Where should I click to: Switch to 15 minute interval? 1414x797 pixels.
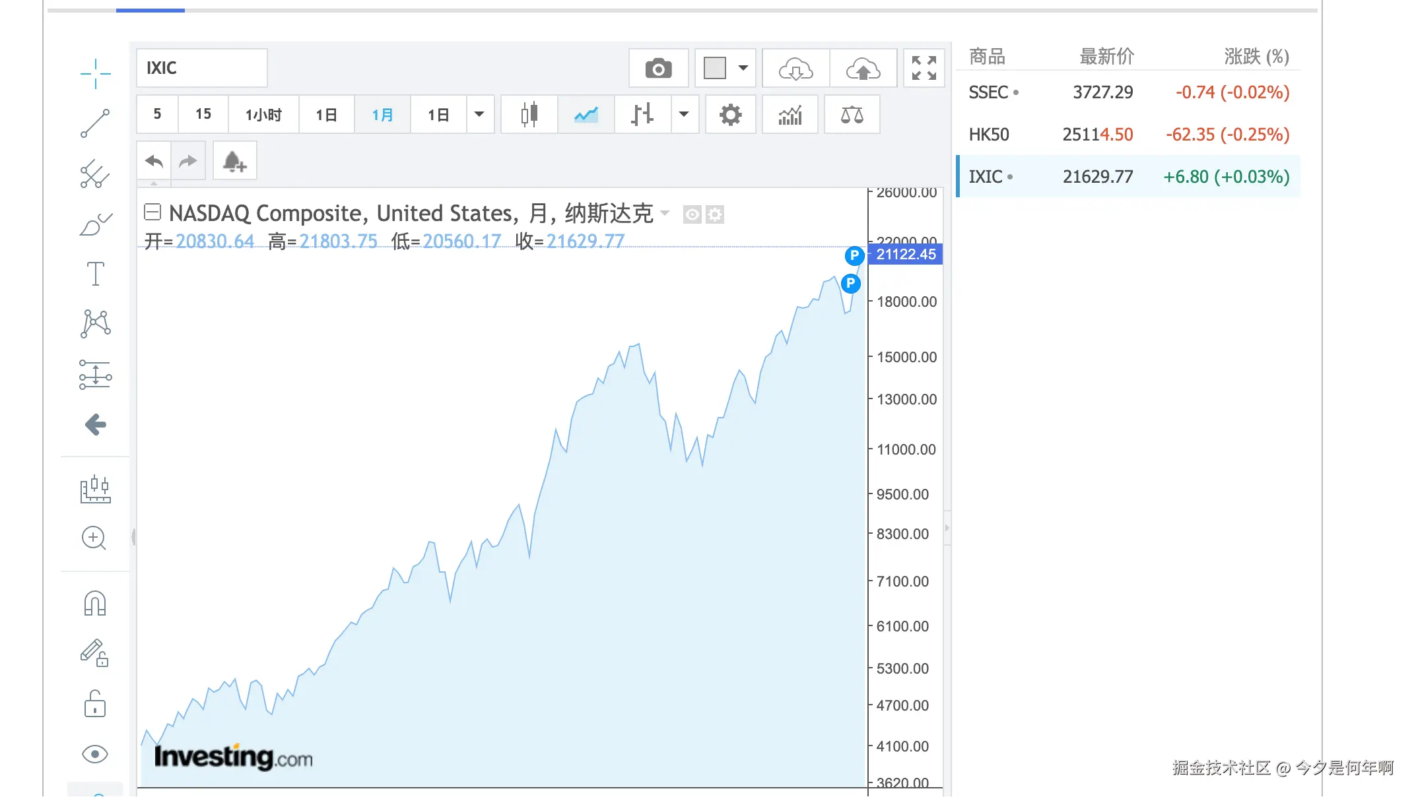(x=203, y=114)
